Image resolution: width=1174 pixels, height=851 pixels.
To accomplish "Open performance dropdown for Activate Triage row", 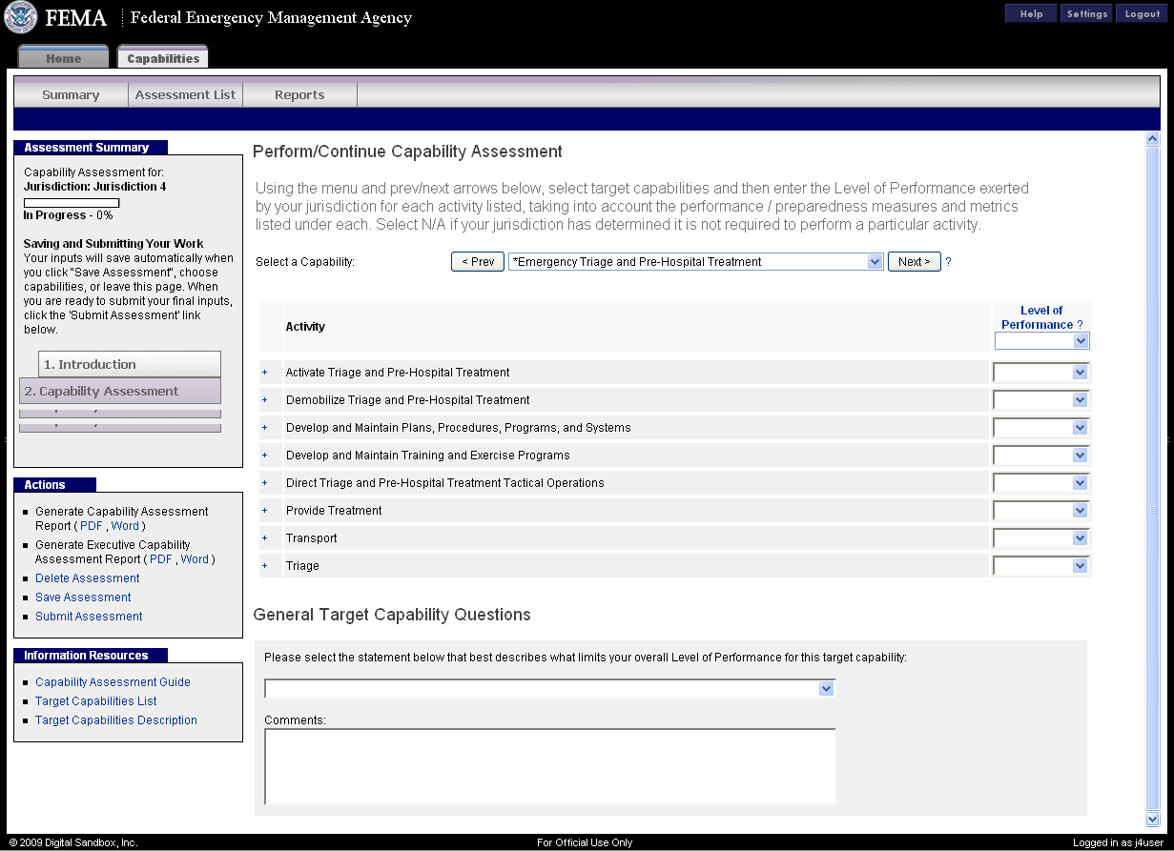I will [1040, 373].
